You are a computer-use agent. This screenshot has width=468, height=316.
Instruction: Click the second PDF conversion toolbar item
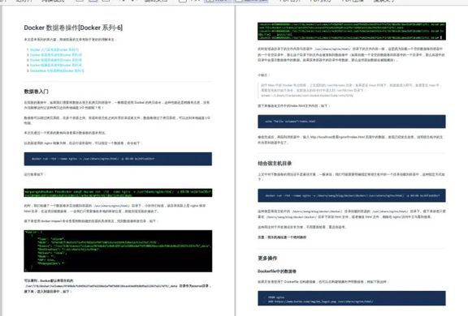pos(321,1)
